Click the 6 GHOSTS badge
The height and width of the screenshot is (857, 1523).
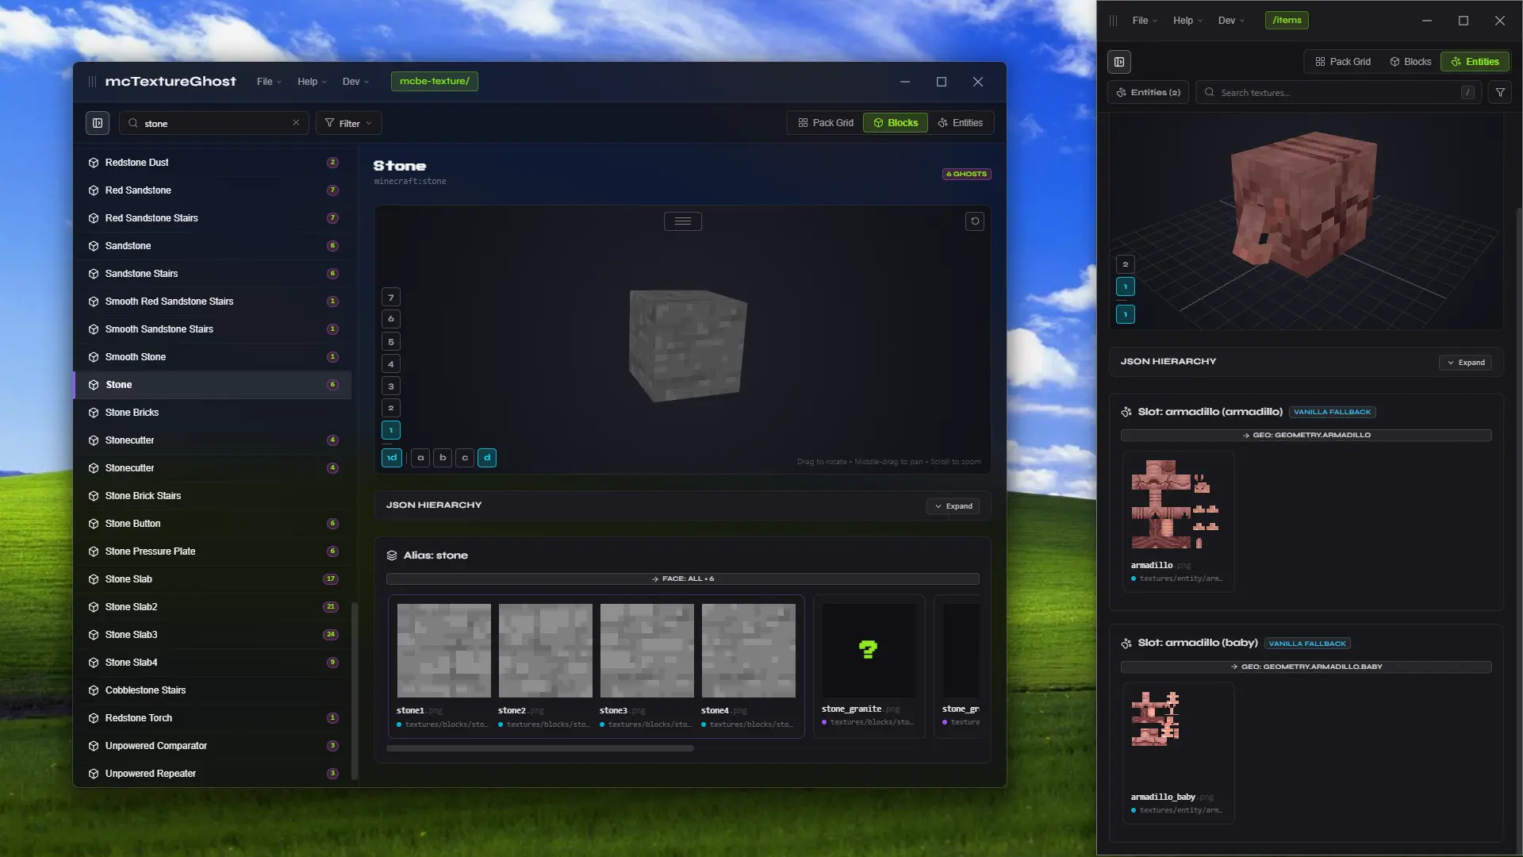[x=967, y=174]
